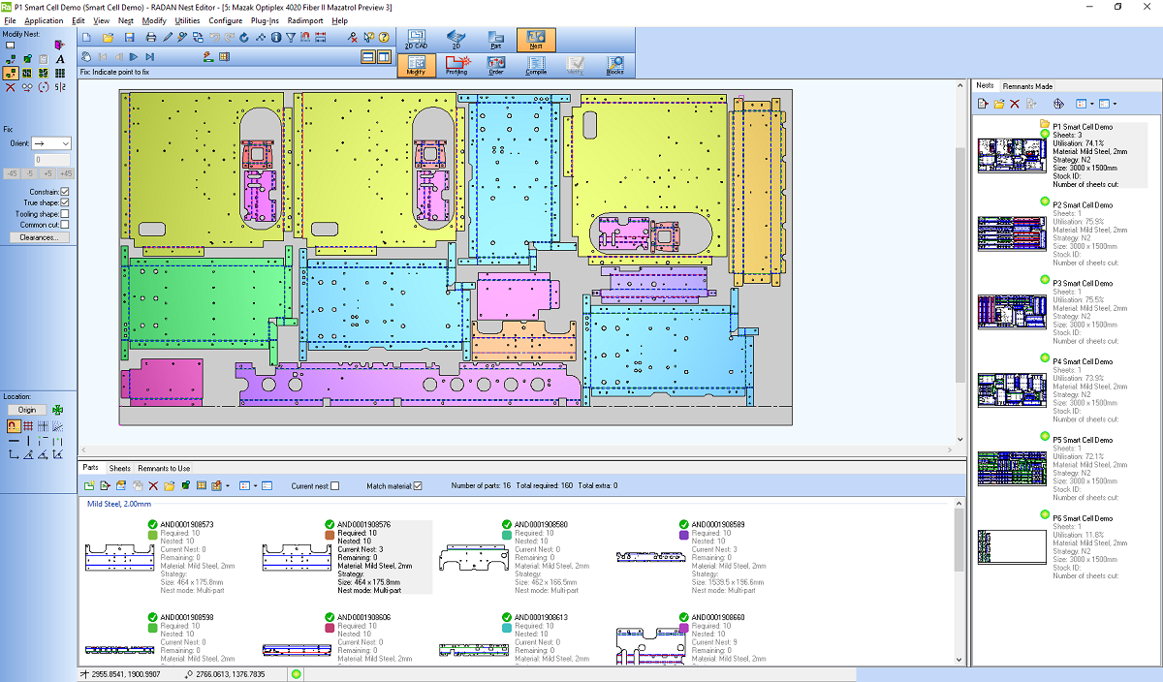This screenshot has height=682, width=1163.
Task: Open the help question mark icon
Action: 384,37
